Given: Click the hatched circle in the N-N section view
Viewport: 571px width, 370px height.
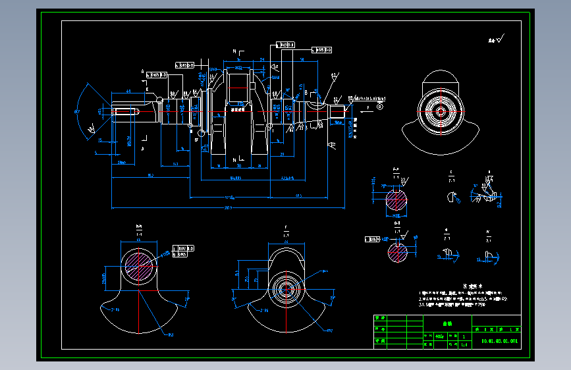Looking at the screenshot, I should tap(139, 266).
